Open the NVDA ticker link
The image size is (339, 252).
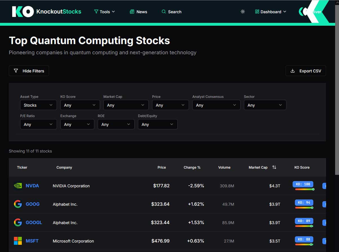(32, 186)
